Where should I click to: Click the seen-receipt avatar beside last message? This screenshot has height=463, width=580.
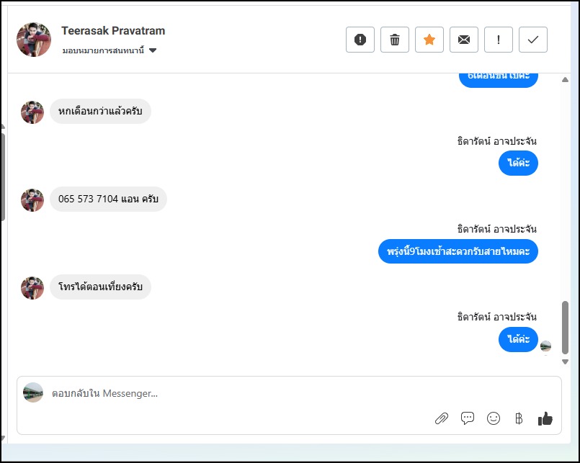[x=546, y=346]
